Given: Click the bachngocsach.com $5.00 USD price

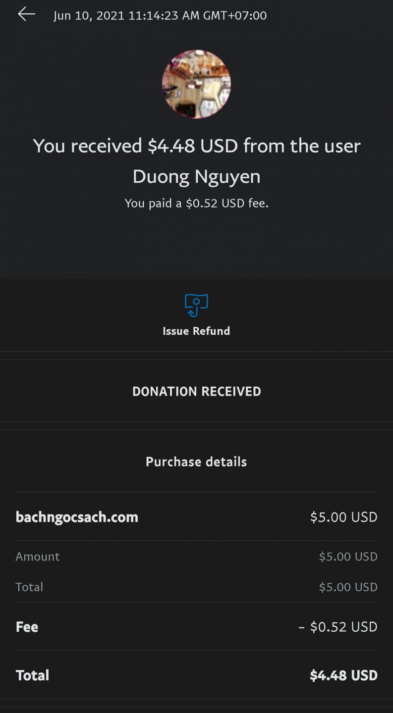Looking at the screenshot, I should click(x=343, y=517).
